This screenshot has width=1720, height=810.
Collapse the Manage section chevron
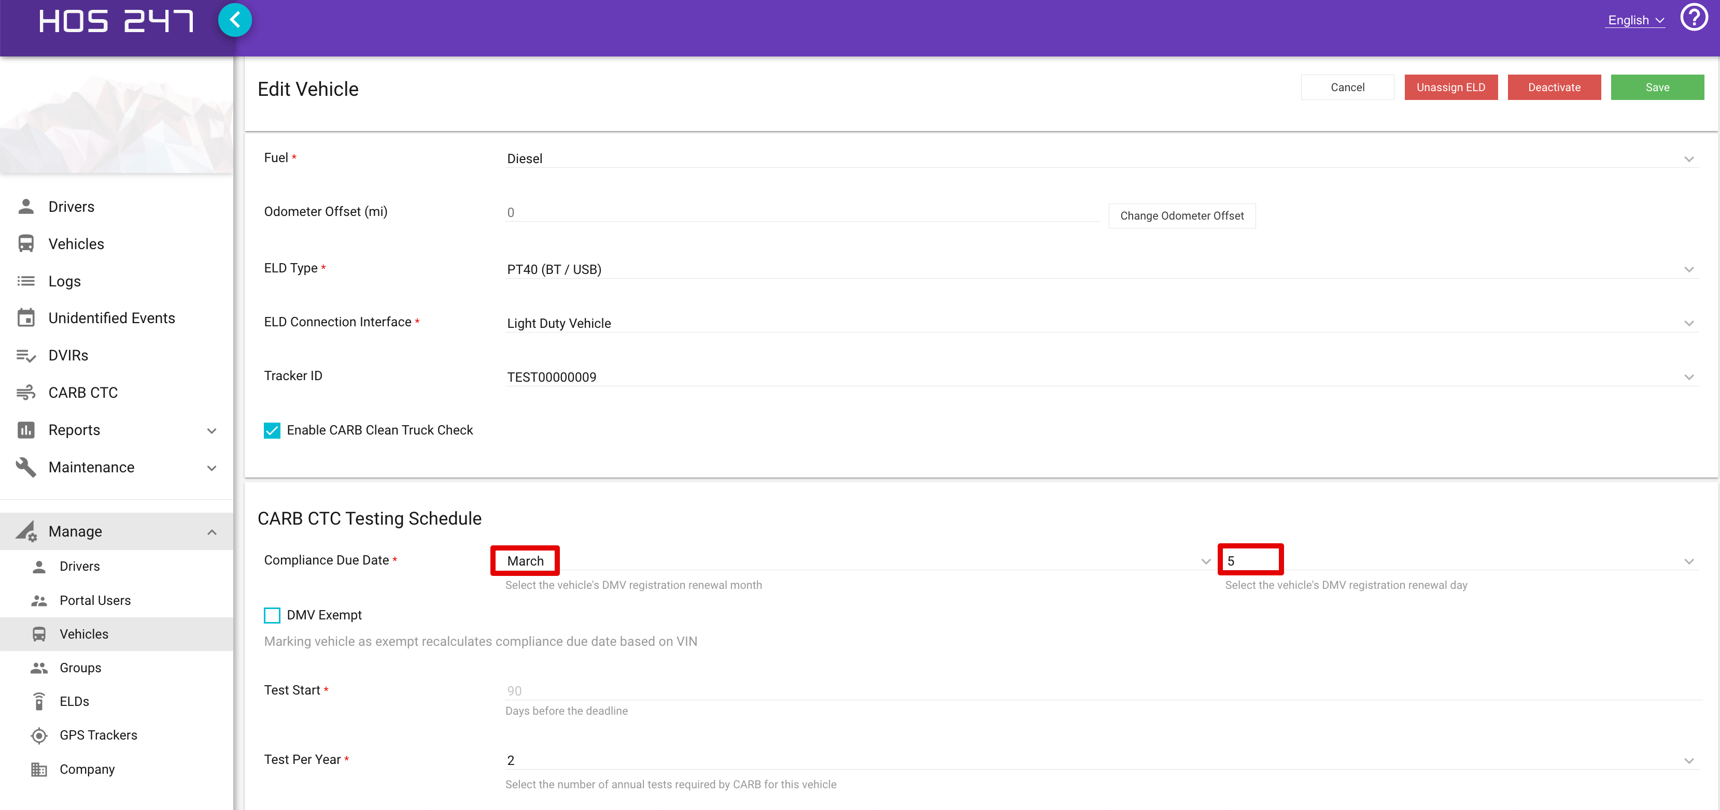[212, 532]
